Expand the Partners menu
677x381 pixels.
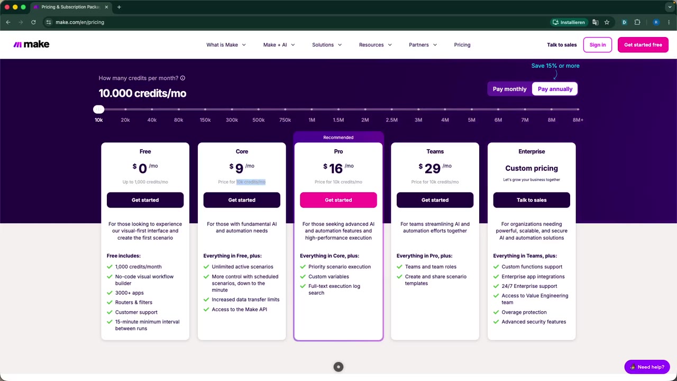coord(423,45)
